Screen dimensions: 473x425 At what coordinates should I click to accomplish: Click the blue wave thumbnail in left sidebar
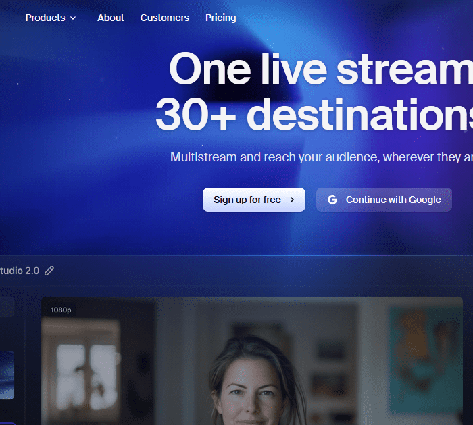coord(6,375)
